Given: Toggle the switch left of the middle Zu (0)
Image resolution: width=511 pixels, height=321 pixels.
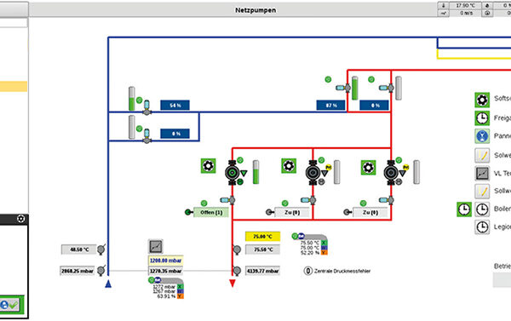Looking at the screenshot, I should pyautogui.click(x=270, y=212).
